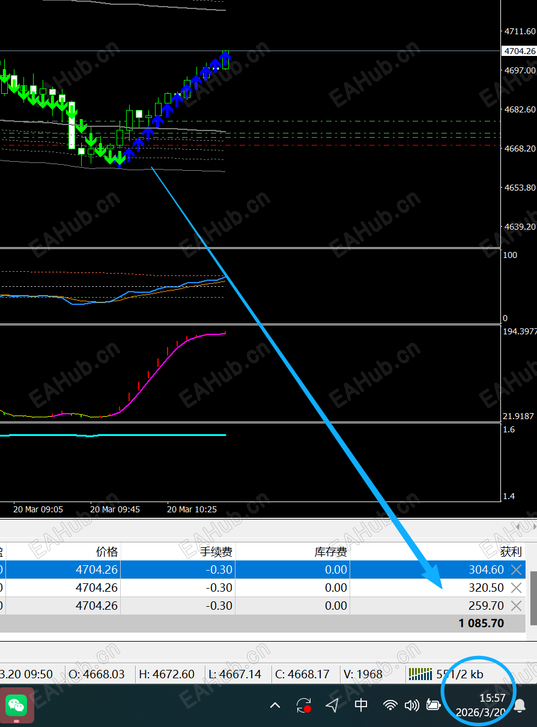Screen dimensions: 537x727
Task: Open the battery status icon
Action: point(433,705)
